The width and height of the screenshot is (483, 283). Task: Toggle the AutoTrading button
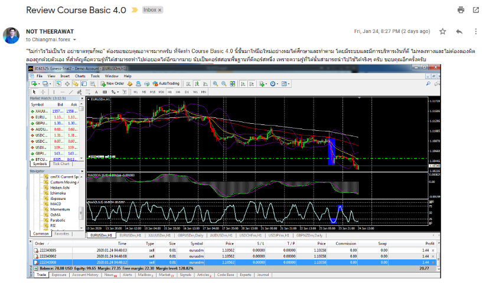coord(166,84)
